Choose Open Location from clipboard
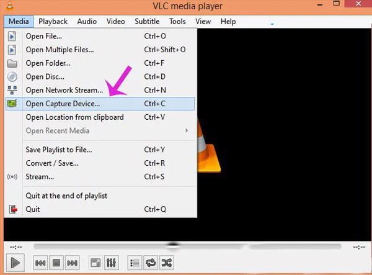Image resolution: width=372 pixels, height=275 pixels. point(100,117)
